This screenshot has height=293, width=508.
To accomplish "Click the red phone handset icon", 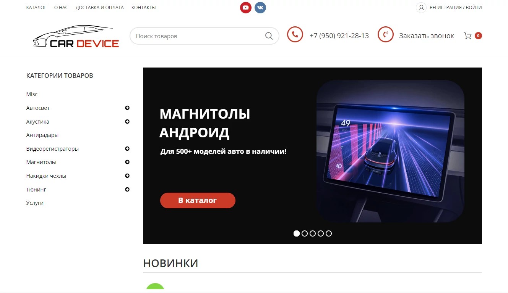I will tap(295, 35).
